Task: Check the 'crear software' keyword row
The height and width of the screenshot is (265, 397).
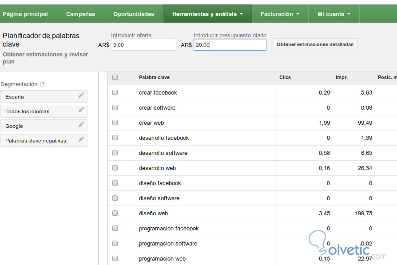Action: coord(115,107)
